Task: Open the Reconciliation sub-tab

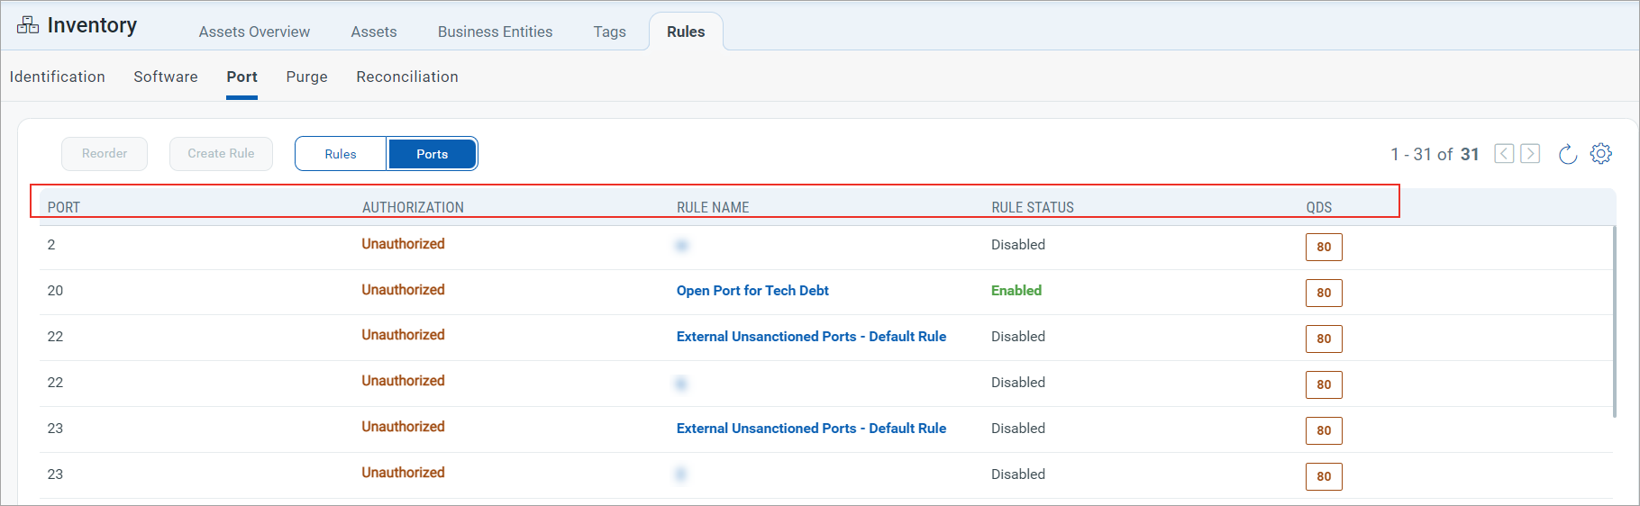Action: click(x=407, y=77)
